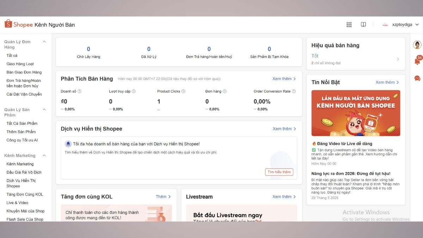Click Thêm in Tăng đơn cùng KOL card
Viewport: 423px width, 238px height.
point(164,197)
